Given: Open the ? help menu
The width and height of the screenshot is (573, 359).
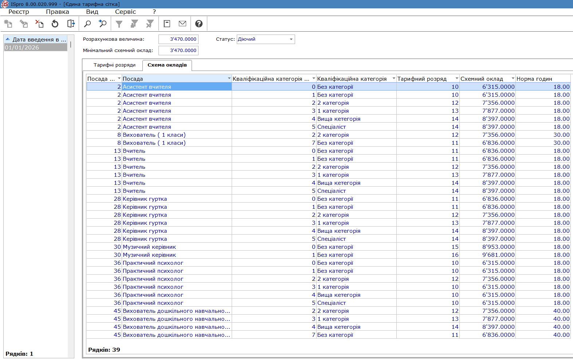Looking at the screenshot, I should pos(154,12).
